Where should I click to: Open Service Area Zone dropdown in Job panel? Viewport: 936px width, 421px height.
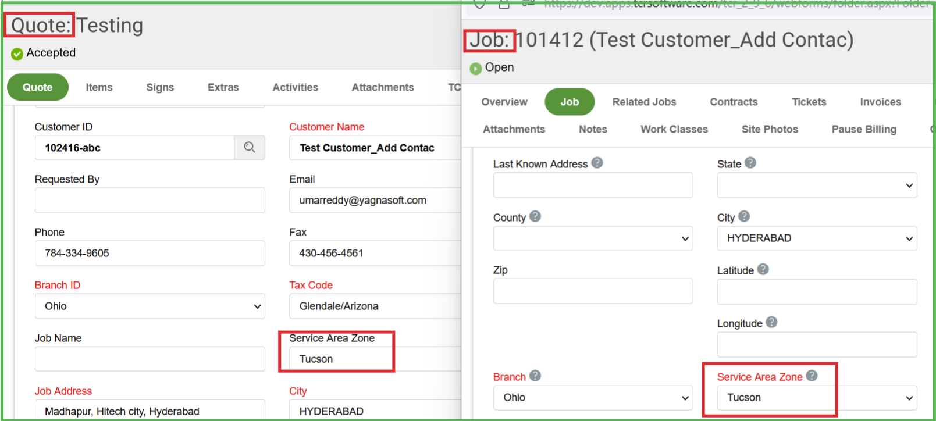pyautogui.click(x=816, y=398)
